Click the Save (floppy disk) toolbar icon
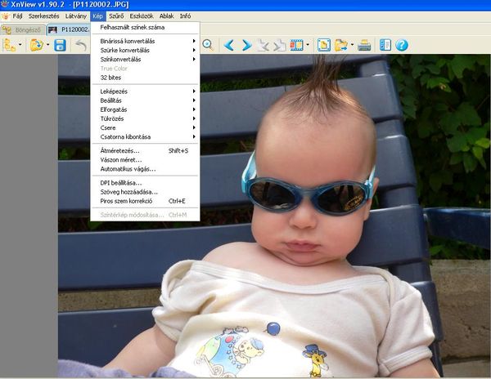This screenshot has width=491, height=379. pos(60,46)
